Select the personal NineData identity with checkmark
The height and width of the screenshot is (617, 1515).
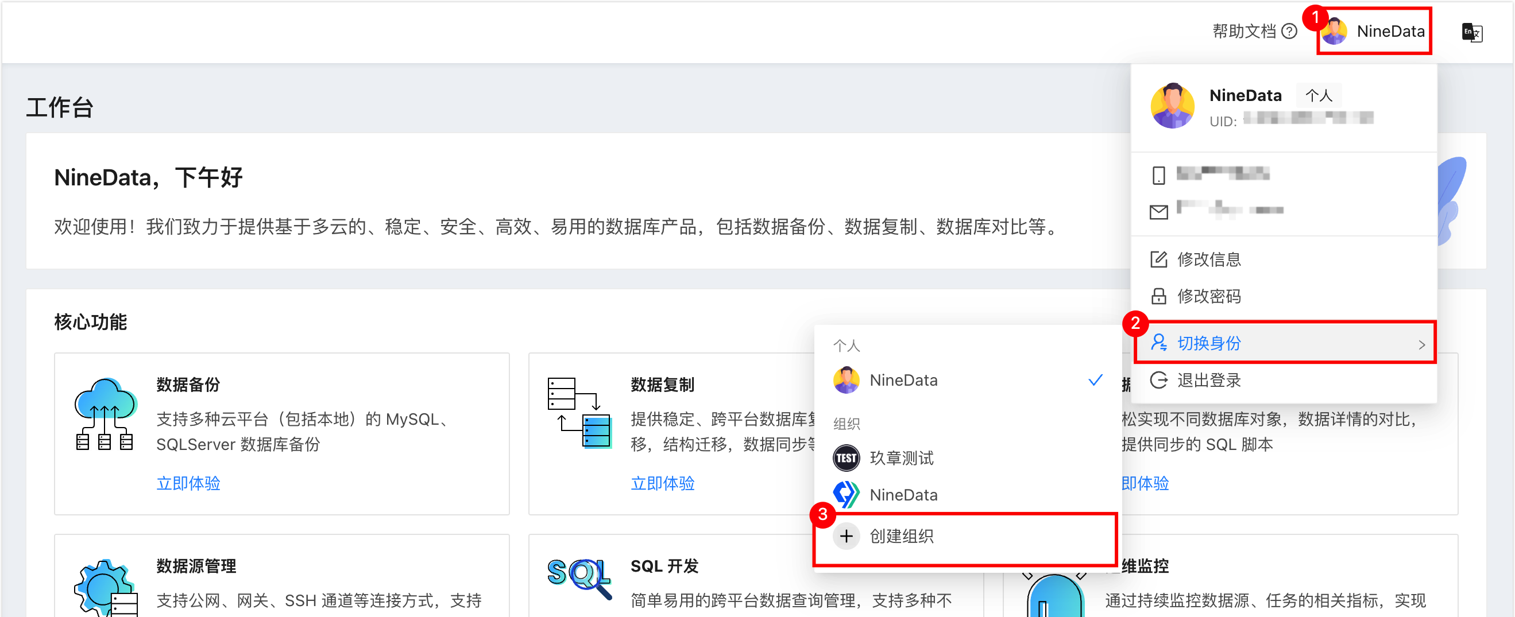968,380
